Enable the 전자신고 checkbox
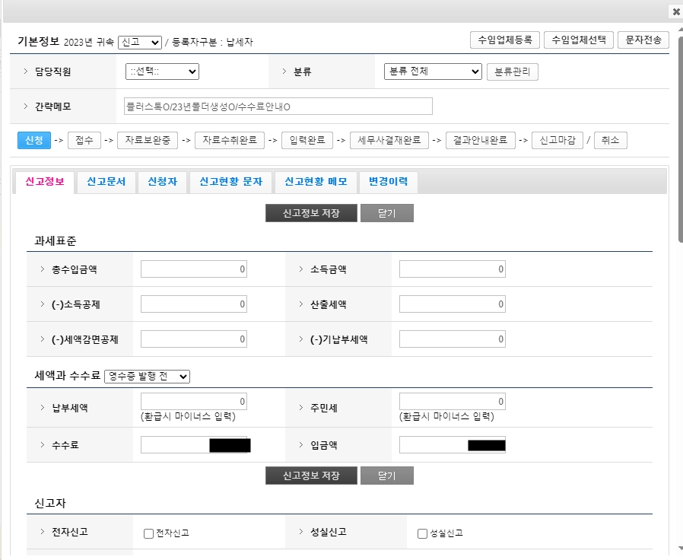Viewport: 683px width, 560px height. (148, 533)
